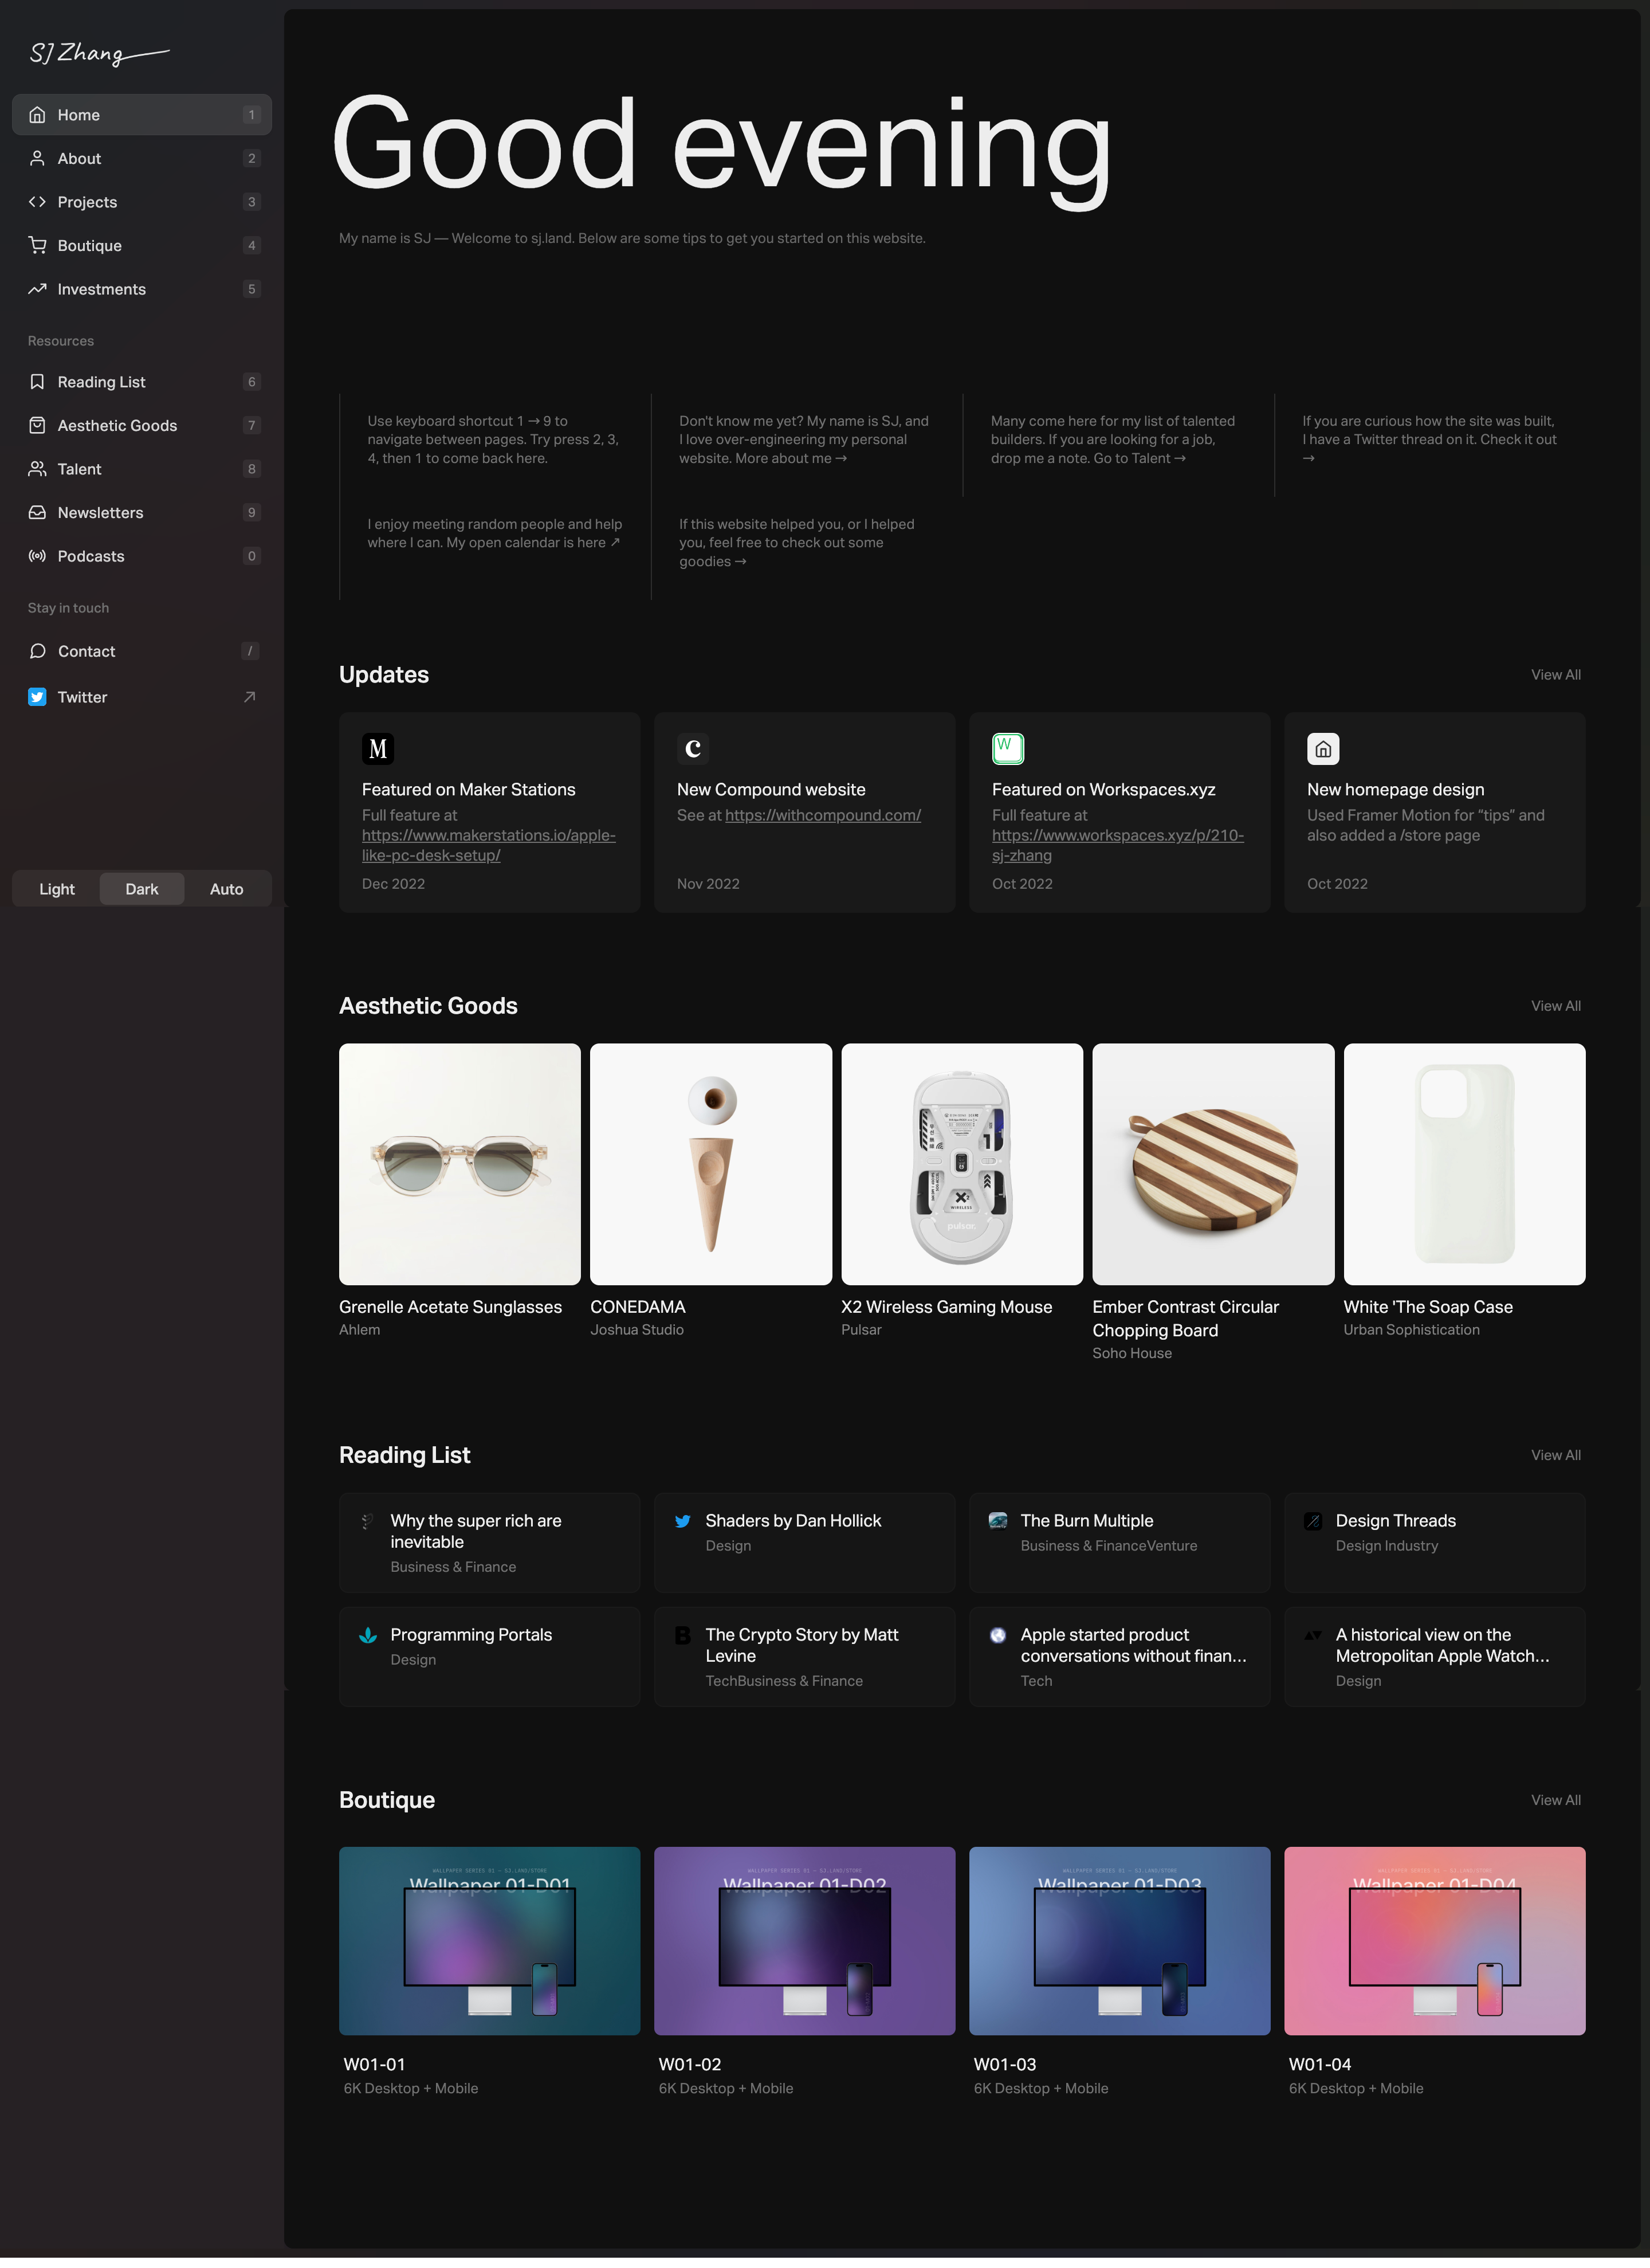This screenshot has width=1650, height=2268.
Task: Click the SJ Zhang signature logo
Action: pyautogui.click(x=99, y=53)
